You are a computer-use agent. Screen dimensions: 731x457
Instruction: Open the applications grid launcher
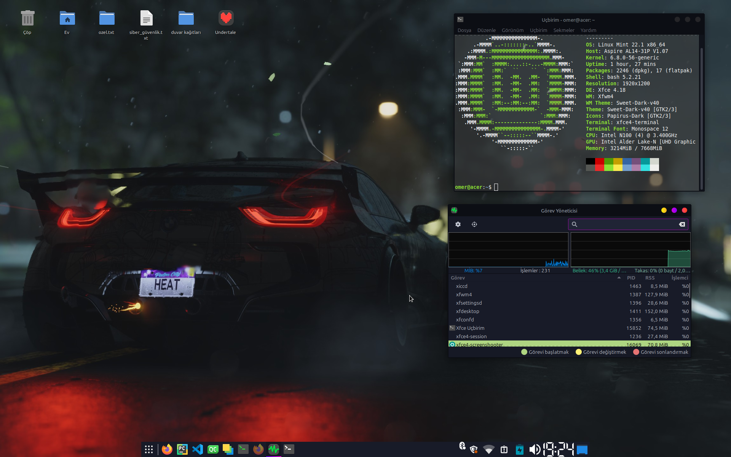pyautogui.click(x=149, y=449)
